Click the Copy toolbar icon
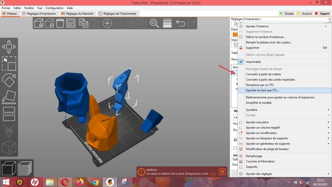The height and width of the screenshot is (187, 332). tap(84, 23)
